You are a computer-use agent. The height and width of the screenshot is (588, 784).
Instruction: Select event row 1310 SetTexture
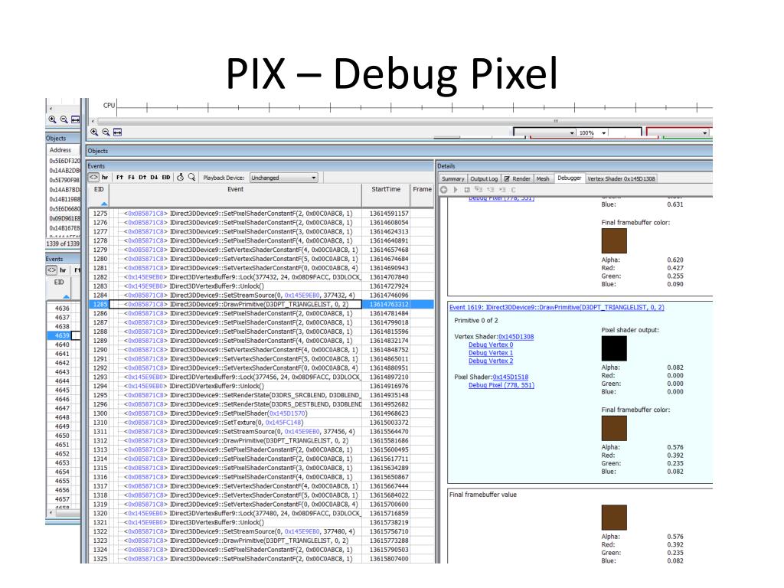(261, 423)
